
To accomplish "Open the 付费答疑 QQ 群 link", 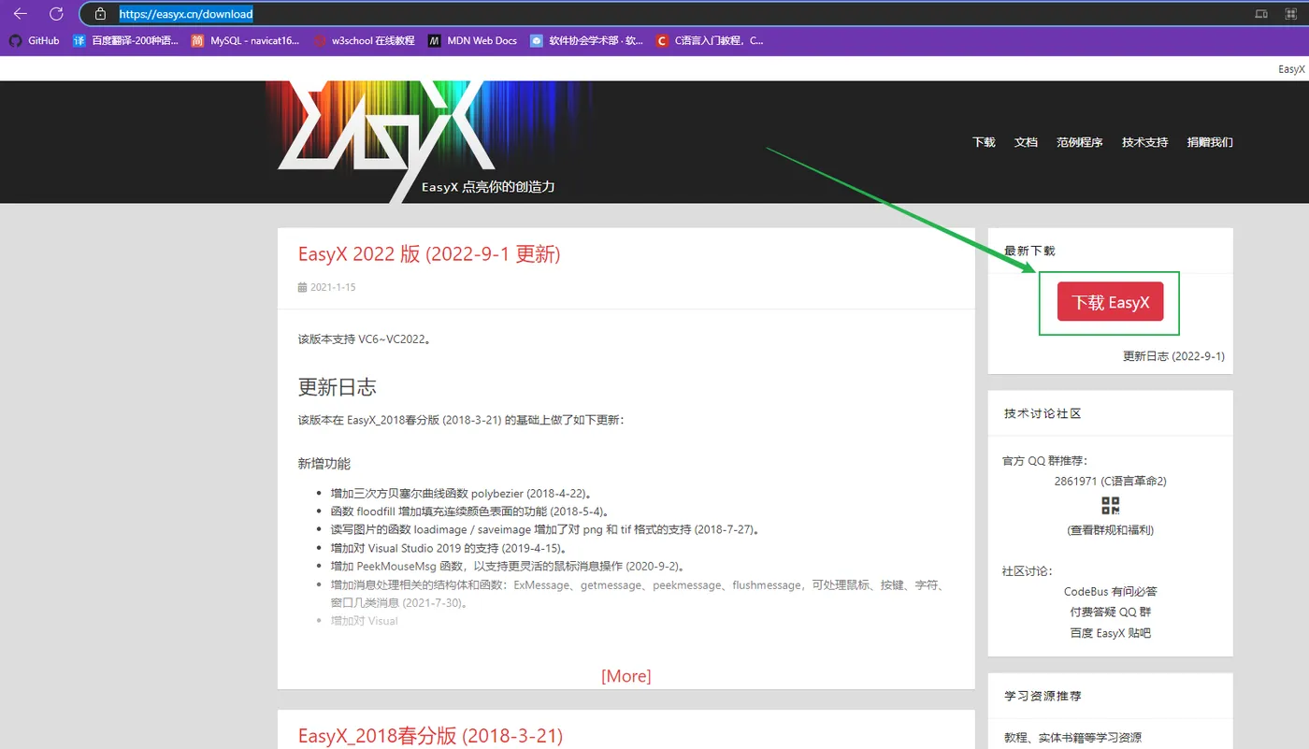I will pyautogui.click(x=1110, y=612).
